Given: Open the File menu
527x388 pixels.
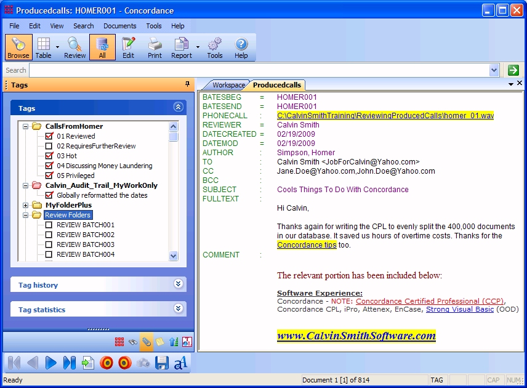Looking at the screenshot, I should tap(14, 26).
